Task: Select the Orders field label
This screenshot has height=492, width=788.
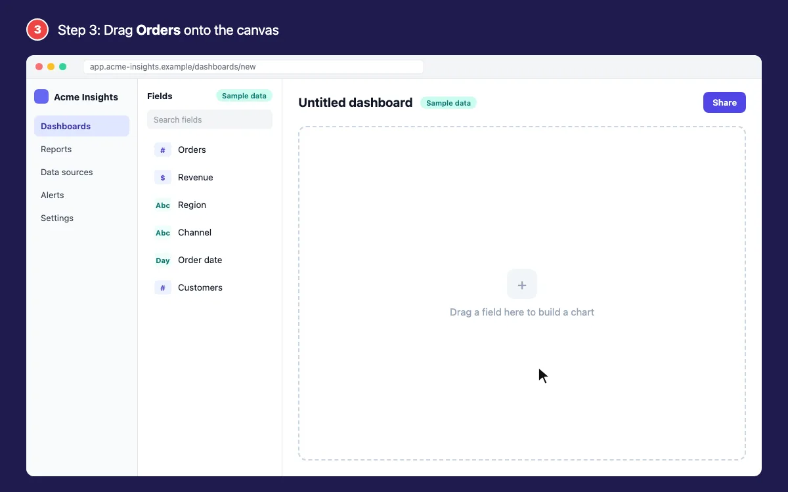Action: click(192, 150)
